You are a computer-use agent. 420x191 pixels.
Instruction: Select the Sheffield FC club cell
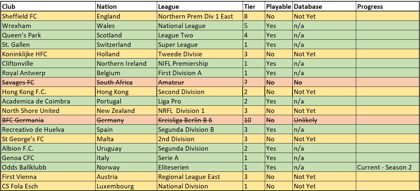coord(48,16)
